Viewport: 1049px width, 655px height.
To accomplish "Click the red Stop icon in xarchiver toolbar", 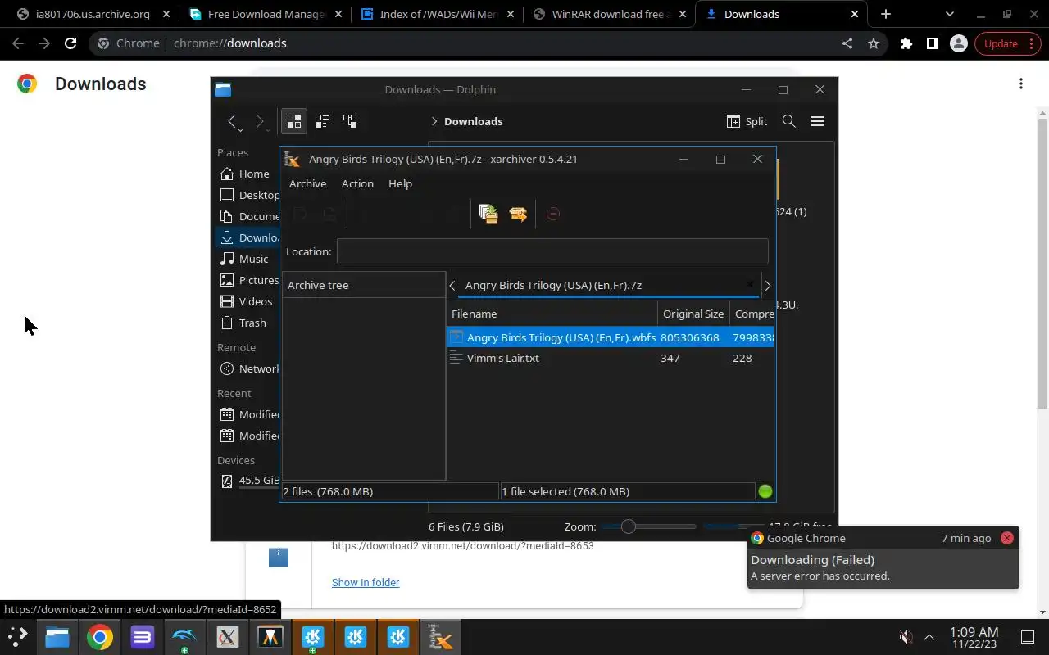I will click(552, 214).
